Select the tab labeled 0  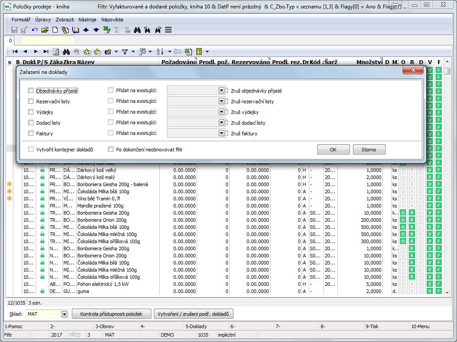tap(10, 41)
